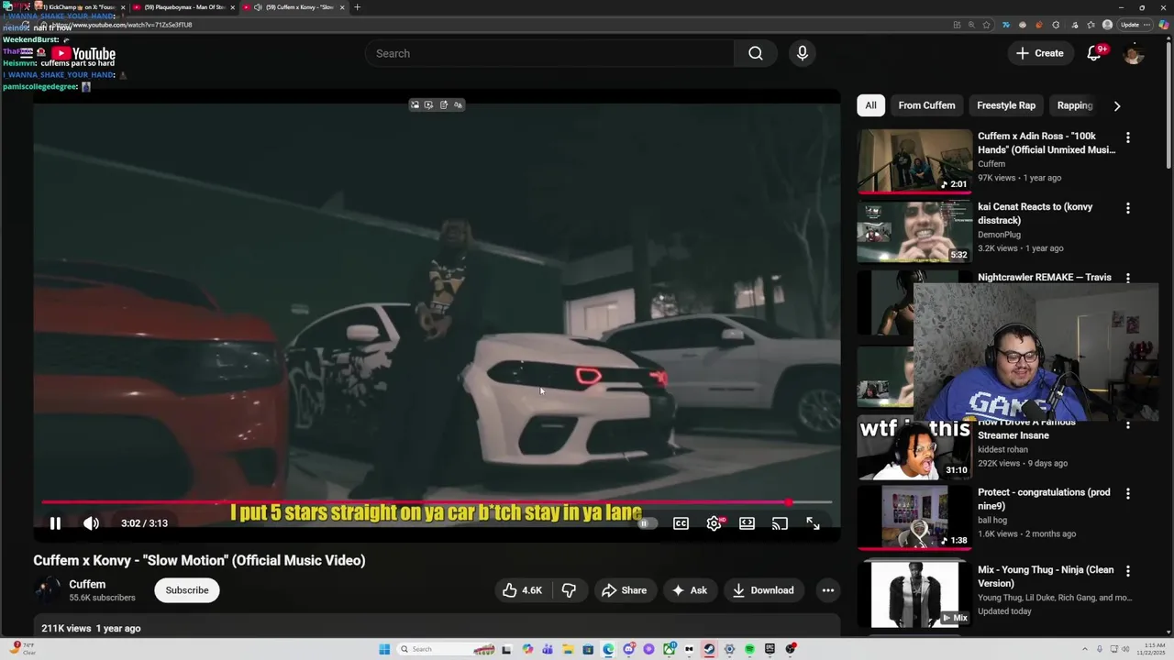The width and height of the screenshot is (1174, 660).
Task: Mute the video using the speaker icon
Action: point(91,523)
